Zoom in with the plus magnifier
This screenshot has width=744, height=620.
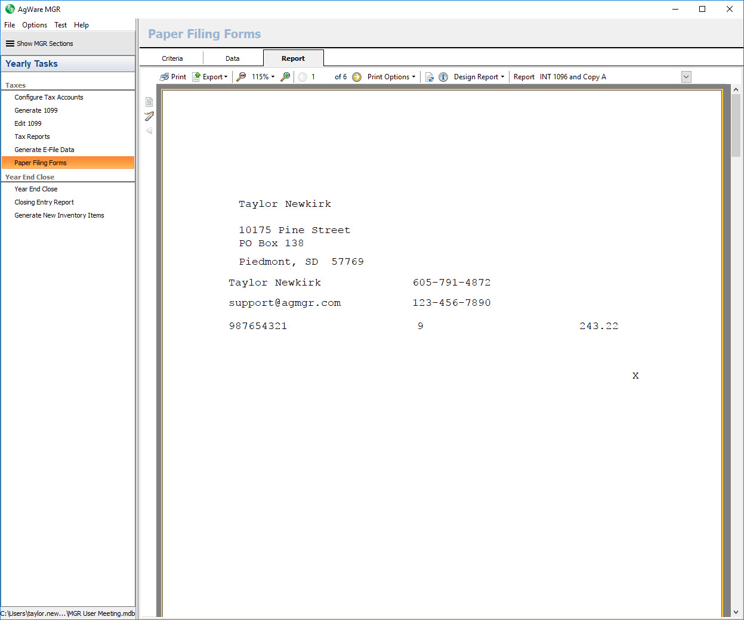286,77
